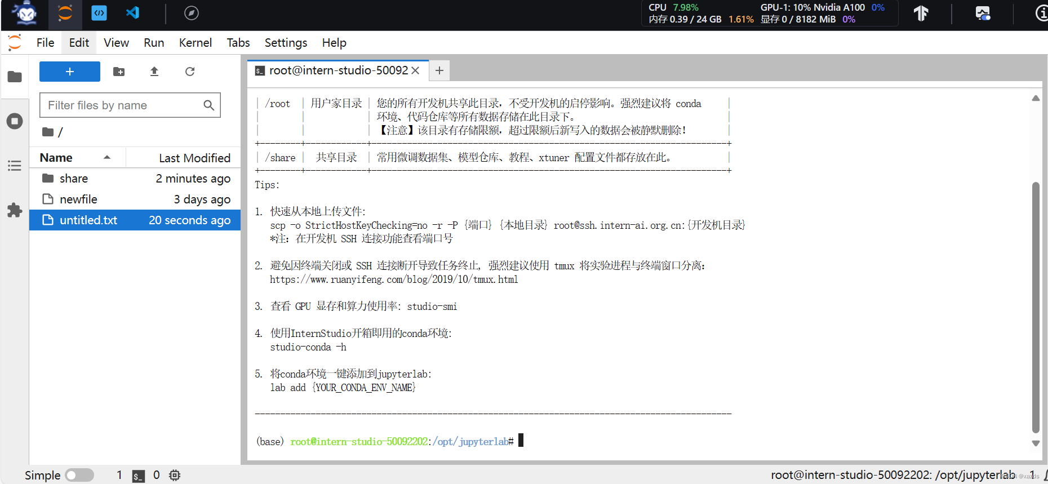Image resolution: width=1048 pixels, height=484 pixels.
Task: Click the GPU-1 Nvidia A100 readout
Action: [x=823, y=7]
